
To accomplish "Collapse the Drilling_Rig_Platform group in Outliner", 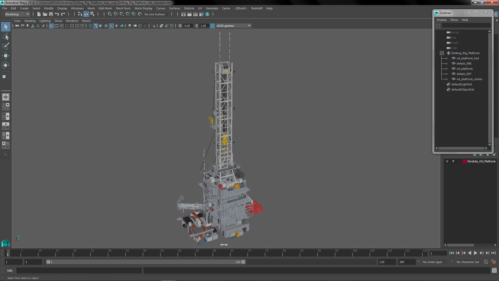I will (x=442, y=53).
